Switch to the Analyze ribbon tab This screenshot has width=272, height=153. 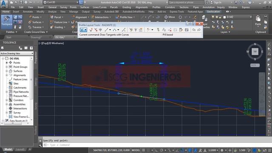[52, 11]
